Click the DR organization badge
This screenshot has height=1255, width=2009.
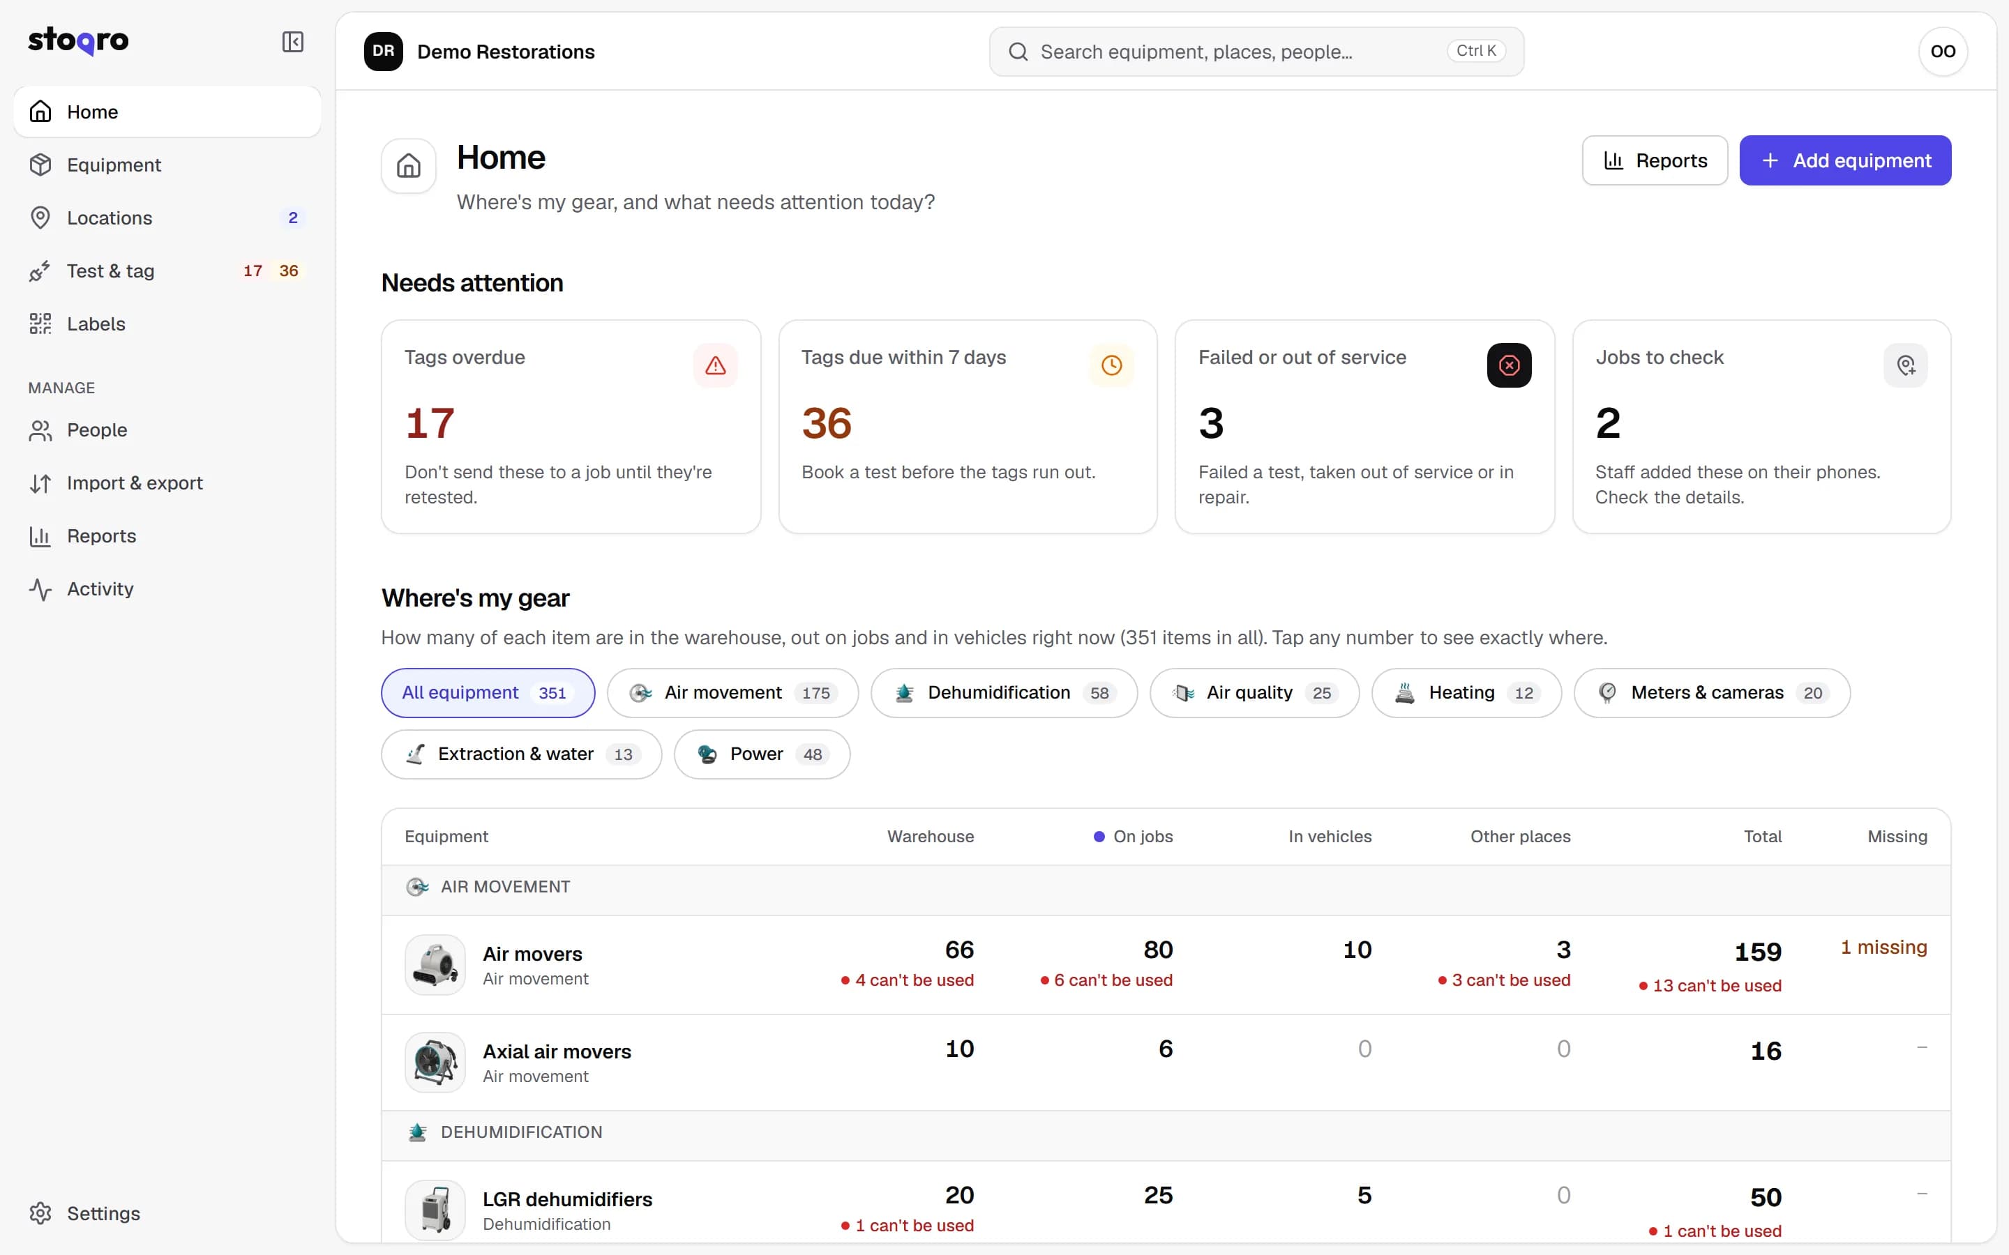pyautogui.click(x=384, y=52)
